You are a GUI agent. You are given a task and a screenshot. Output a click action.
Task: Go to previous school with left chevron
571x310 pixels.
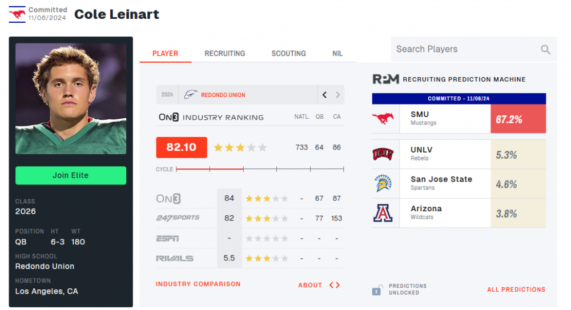coord(324,95)
